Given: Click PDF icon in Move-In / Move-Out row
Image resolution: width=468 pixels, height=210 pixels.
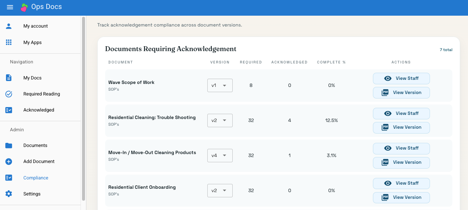Looking at the screenshot, I should coord(385,162).
